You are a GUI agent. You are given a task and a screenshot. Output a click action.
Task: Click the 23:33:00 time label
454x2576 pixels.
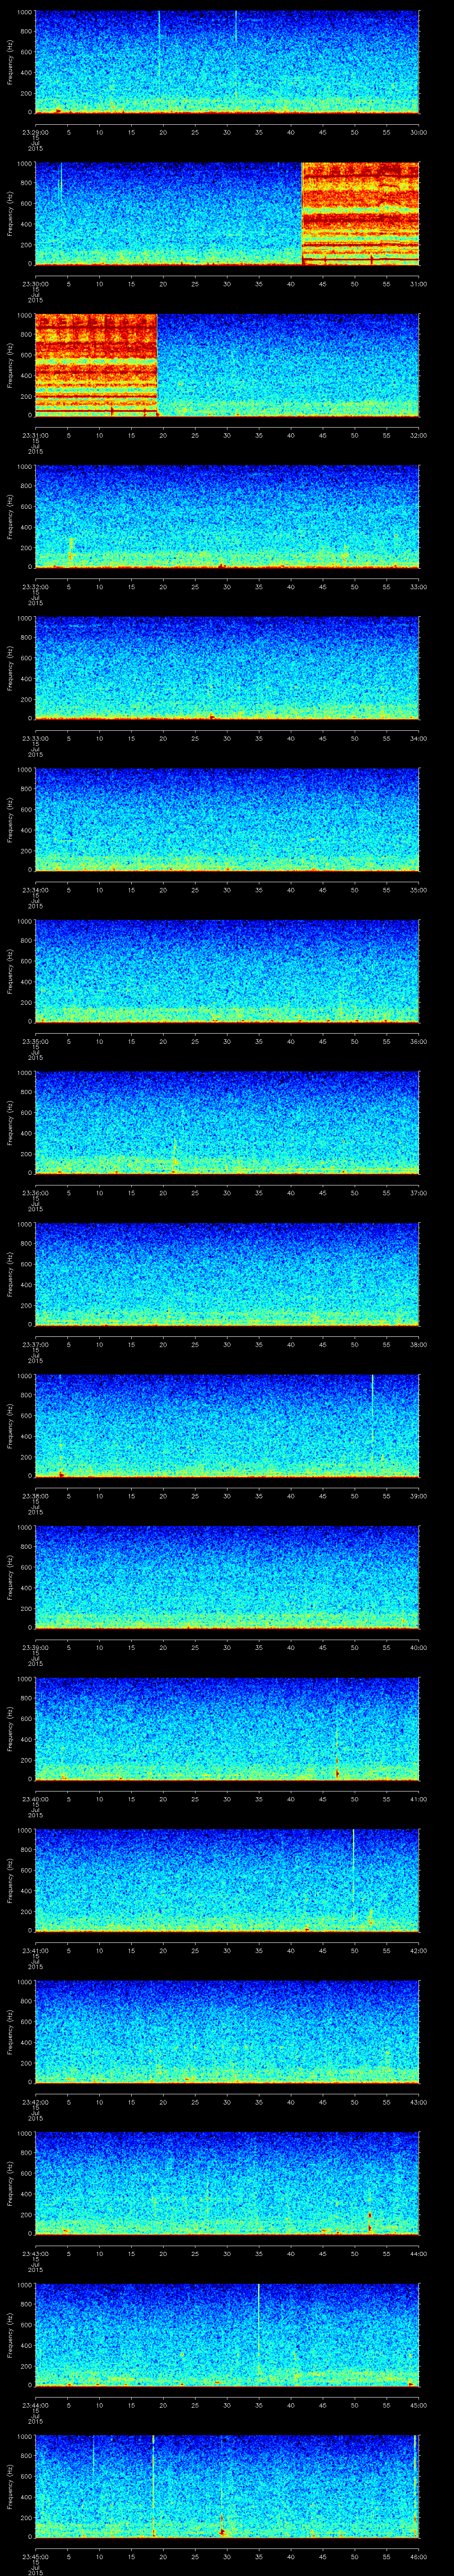pos(35,738)
